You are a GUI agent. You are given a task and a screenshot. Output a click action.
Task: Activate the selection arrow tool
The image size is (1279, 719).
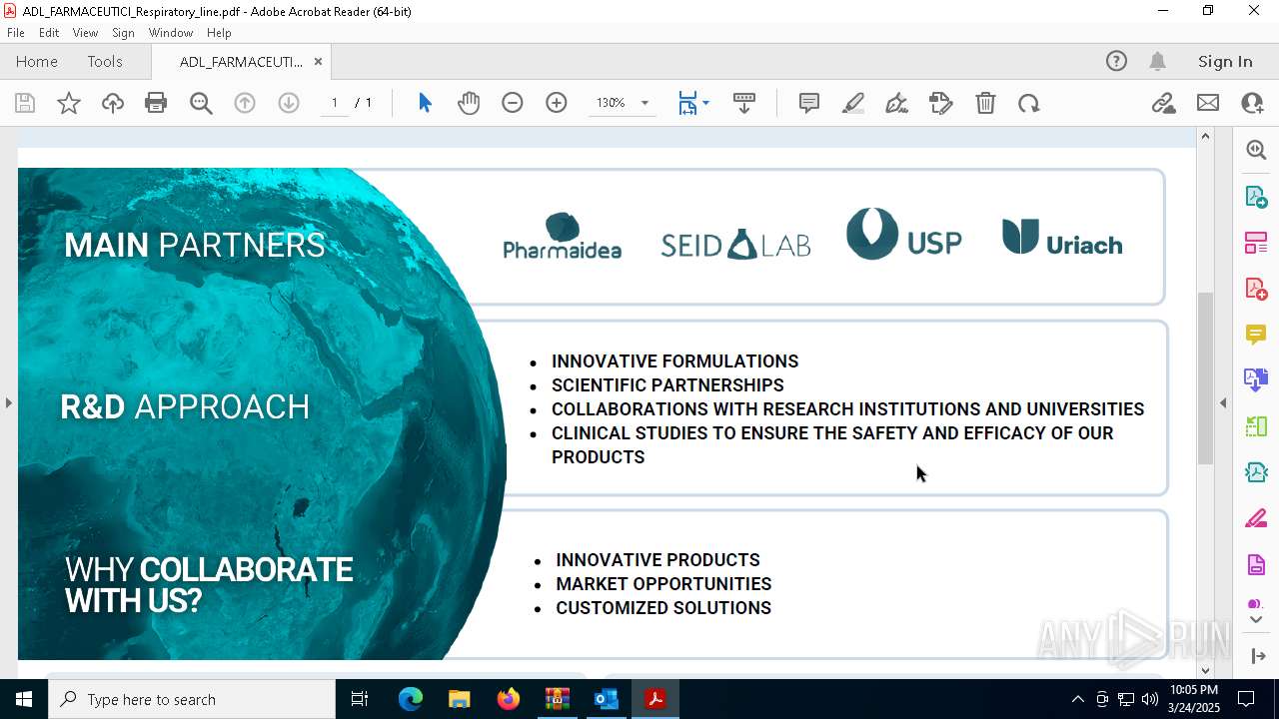[425, 103]
